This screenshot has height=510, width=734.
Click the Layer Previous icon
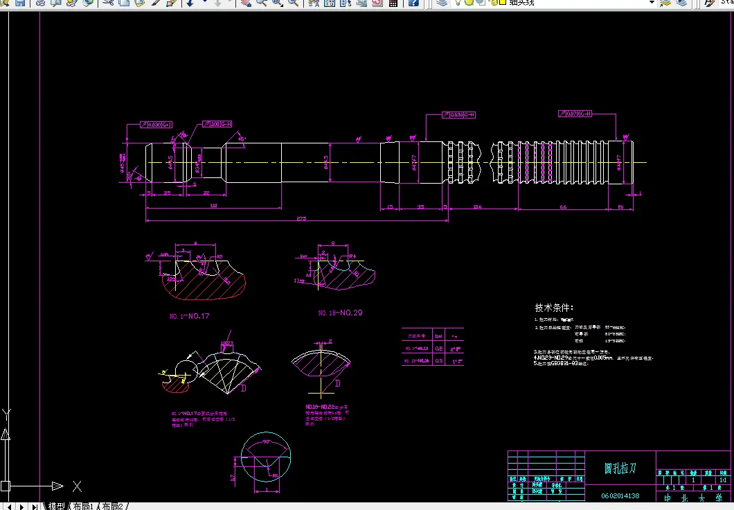pyautogui.click(x=681, y=3)
